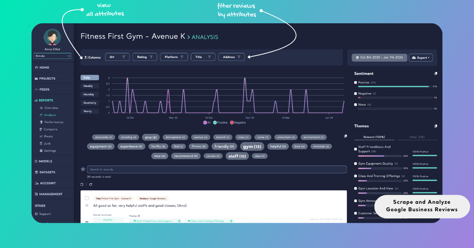Select the first review record checkbox
The image size is (474, 248).
tap(87, 198)
